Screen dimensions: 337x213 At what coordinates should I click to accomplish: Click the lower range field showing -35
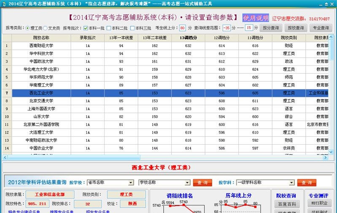226,28
